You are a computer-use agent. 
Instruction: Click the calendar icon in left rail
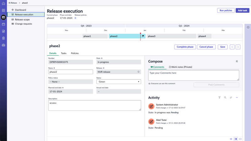[x=3, y=24]
